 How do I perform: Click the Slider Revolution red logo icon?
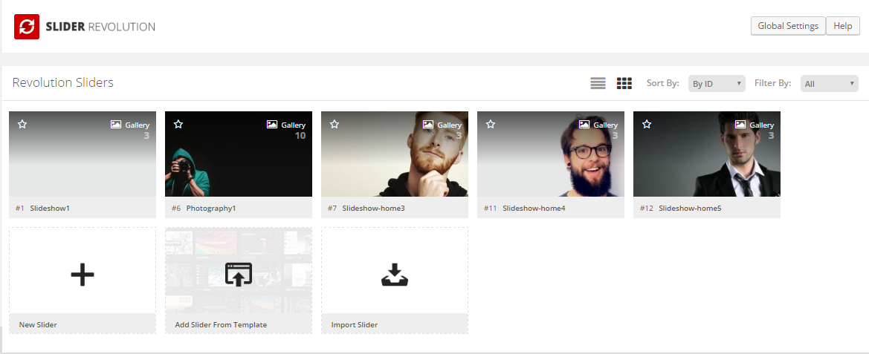click(x=27, y=27)
